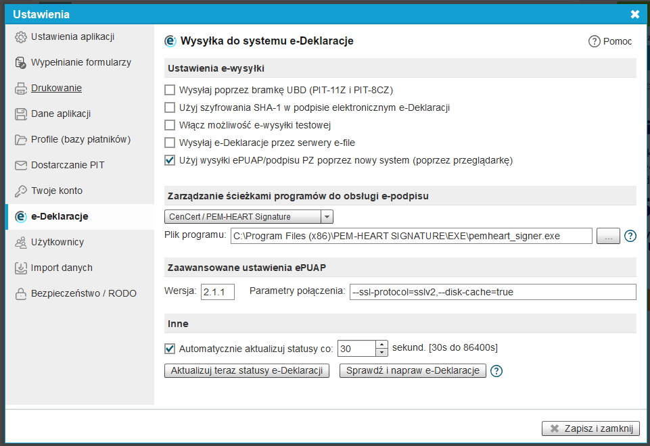650x446 pixels.
Task: Uncheck Automatycznie aktualizuj statusy checkbox
Action: pos(170,349)
